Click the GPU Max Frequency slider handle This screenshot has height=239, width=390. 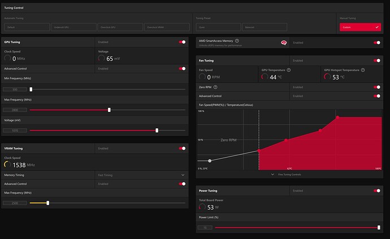109,110
